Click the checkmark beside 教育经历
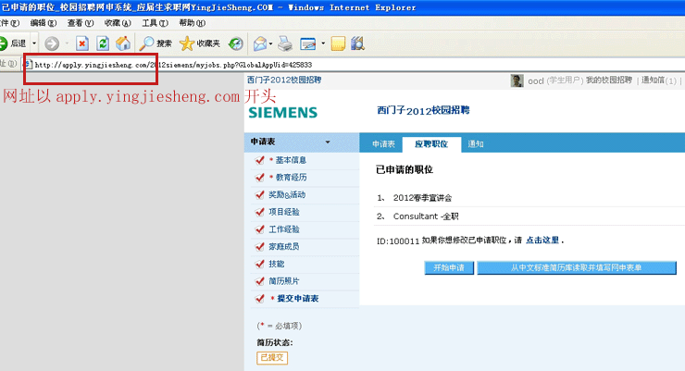 coord(260,178)
